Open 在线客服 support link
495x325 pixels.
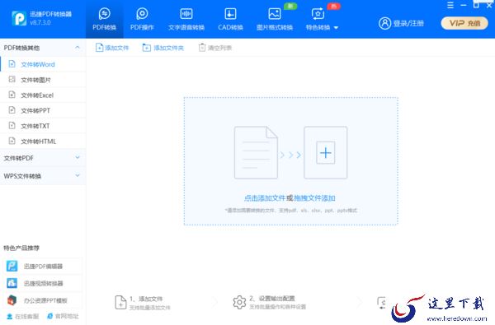click(x=23, y=316)
